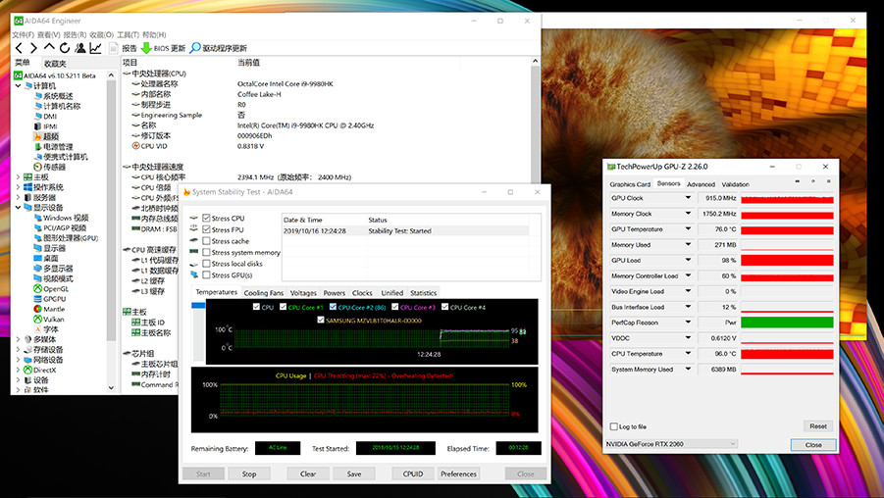Image resolution: width=884 pixels, height=498 pixels.
Task: Enable Stress system memory checkbox
Action: [206, 252]
